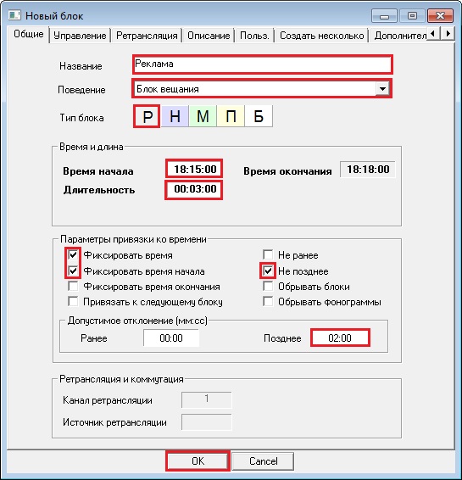Toggle Фиксировать время checkbox
Screen dimensions: 462x480
point(73,254)
